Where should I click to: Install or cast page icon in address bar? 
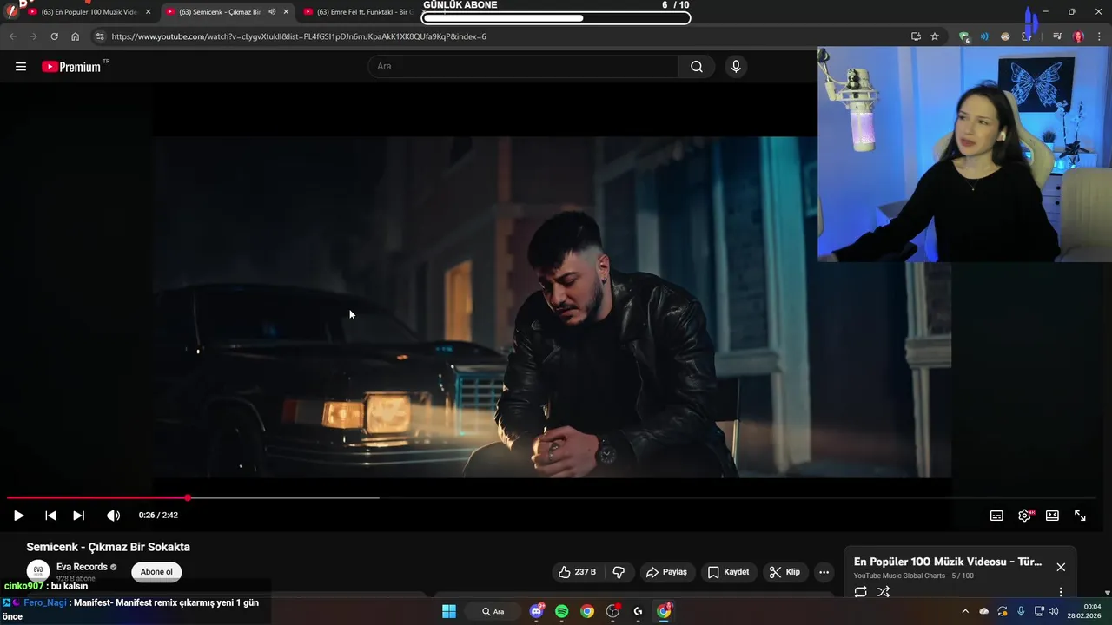point(916,36)
